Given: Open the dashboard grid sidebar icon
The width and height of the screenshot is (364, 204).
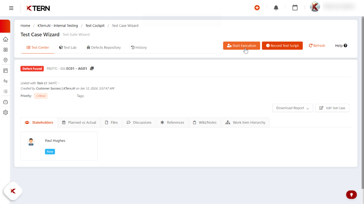Looking at the screenshot, I should pos(5,50).
